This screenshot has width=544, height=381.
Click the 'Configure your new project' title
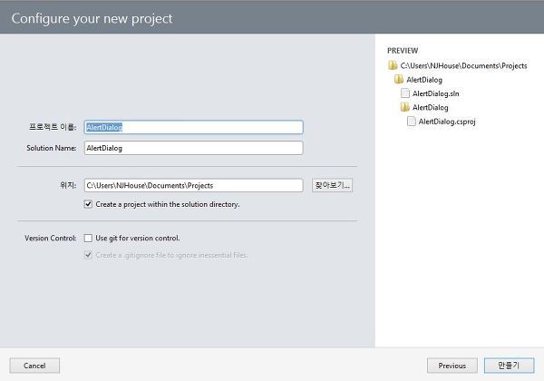[92, 18]
